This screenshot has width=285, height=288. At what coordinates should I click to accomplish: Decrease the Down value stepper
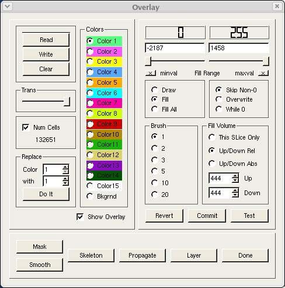(x=235, y=195)
